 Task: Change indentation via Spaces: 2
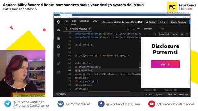[160, 94]
